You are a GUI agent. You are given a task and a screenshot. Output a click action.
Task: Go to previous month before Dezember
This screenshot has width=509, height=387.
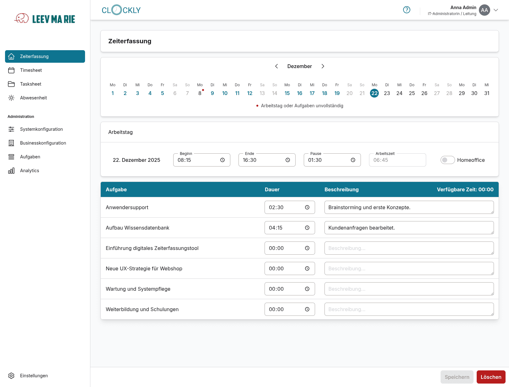click(276, 66)
